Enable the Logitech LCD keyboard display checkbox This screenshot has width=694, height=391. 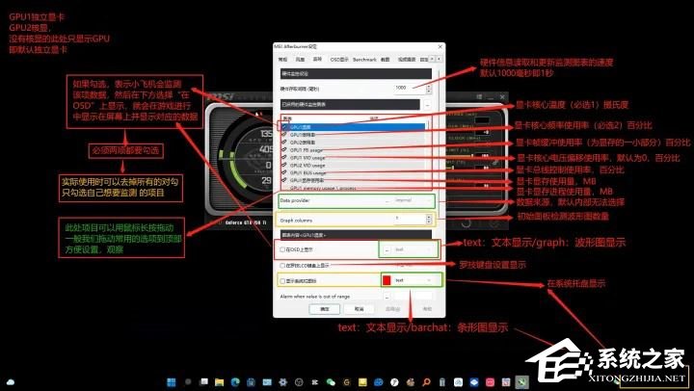282,266
